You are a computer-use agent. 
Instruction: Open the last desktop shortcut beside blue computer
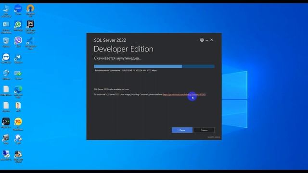point(18,156)
